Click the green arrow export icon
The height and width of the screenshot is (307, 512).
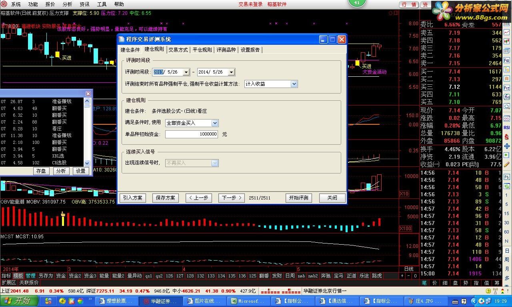pos(506,155)
